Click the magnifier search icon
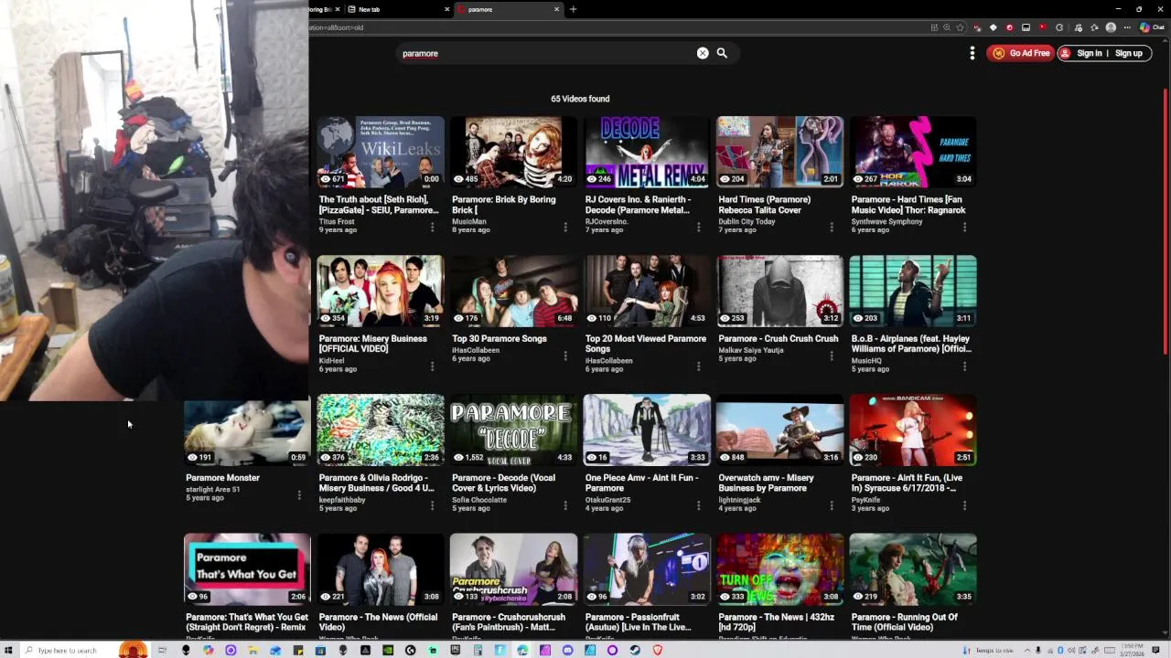This screenshot has width=1171, height=658. (722, 53)
